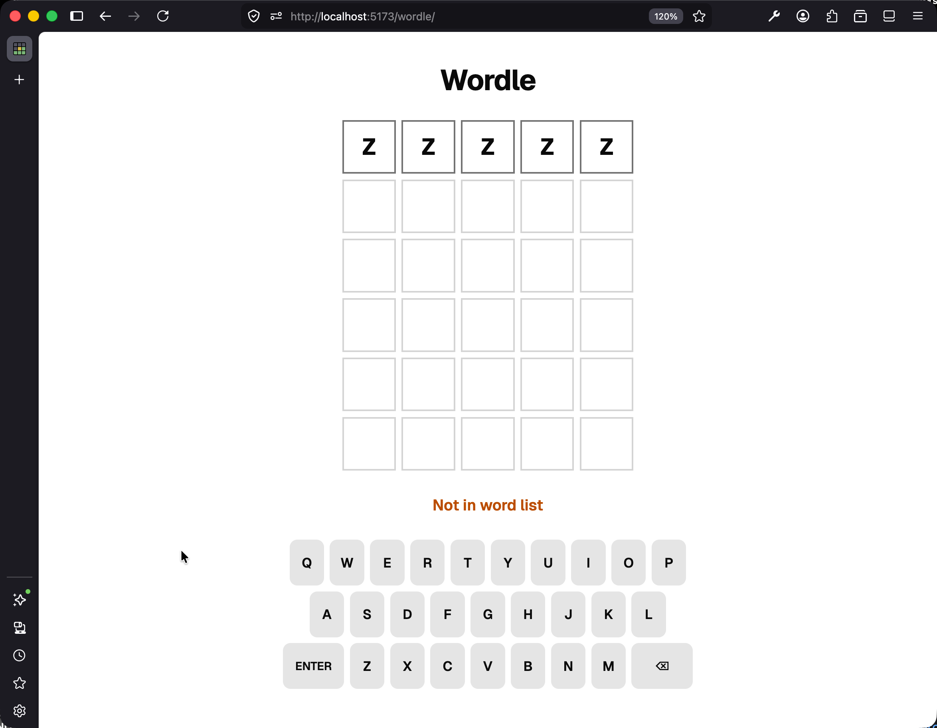Tap the U key
937x728 pixels.
coord(548,562)
